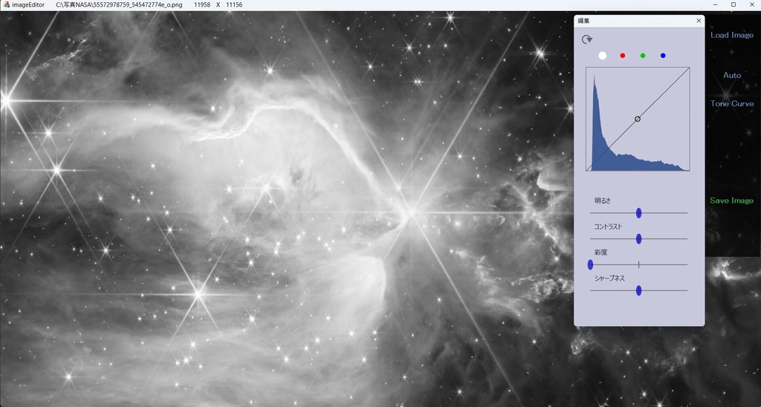Select the blue channel dot
Image resolution: width=761 pixels, height=407 pixels.
(663, 56)
